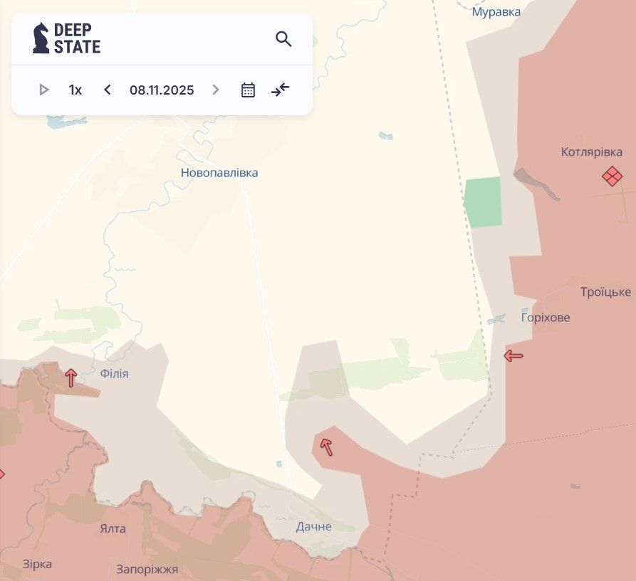
Task: Start the timeline playback
Action: (44, 90)
